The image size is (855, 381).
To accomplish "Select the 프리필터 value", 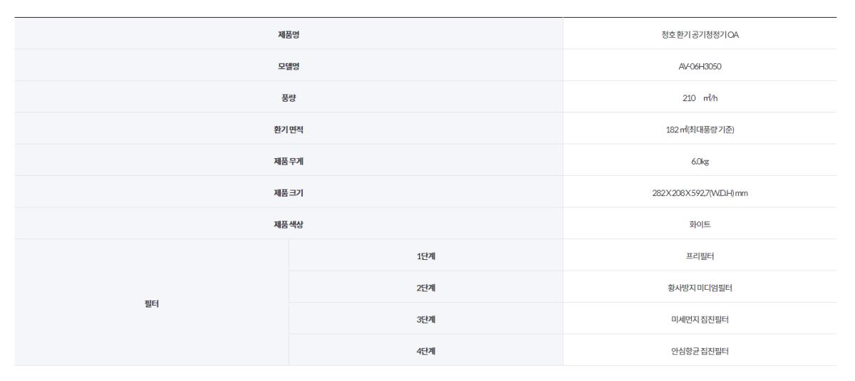I will [x=700, y=255].
